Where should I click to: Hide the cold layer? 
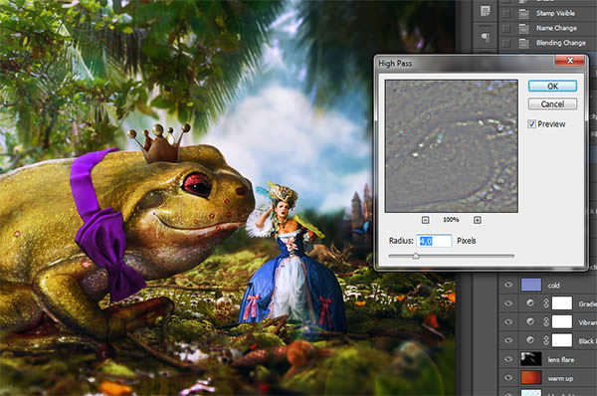[x=508, y=285]
